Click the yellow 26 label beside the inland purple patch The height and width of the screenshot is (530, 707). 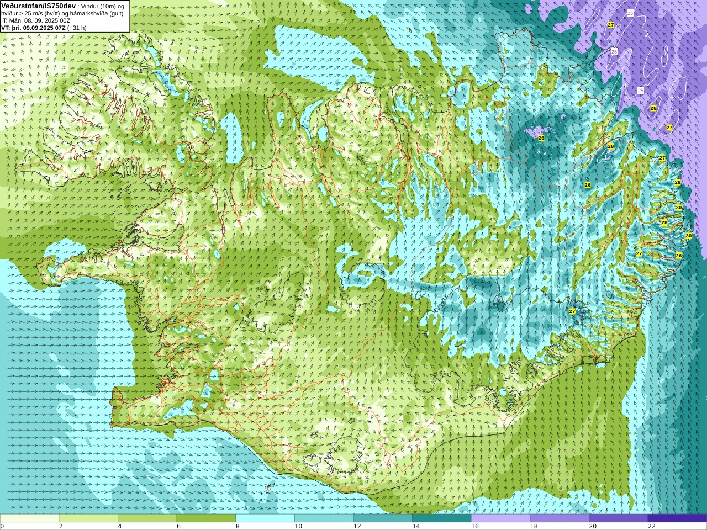click(x=541, y=137)
